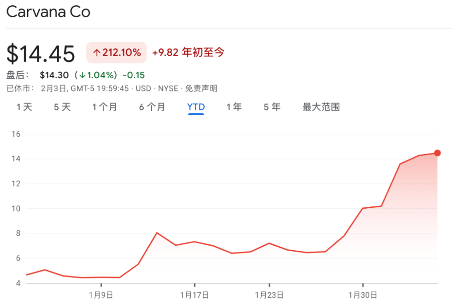This screenshot has height=304, width=452.
Task: Switch chart to 1年 range
Action: click(x=234, y=107)
